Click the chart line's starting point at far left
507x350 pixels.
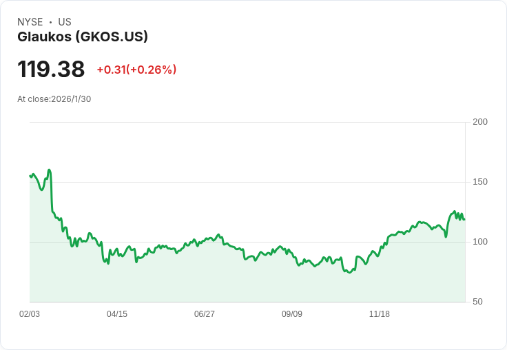pos(30,176)
